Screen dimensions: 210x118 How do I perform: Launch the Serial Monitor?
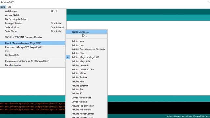[33, 27]
